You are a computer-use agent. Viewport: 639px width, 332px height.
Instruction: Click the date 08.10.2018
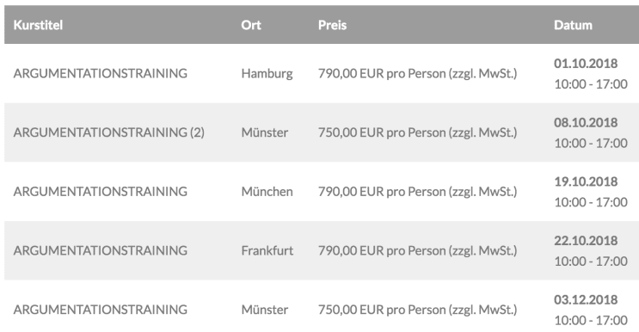[x=586, y=123]
